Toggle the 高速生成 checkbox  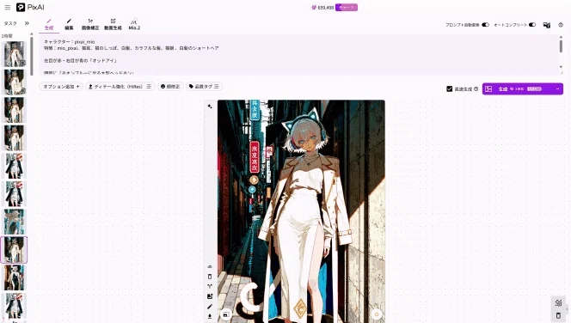coord(450,88)
